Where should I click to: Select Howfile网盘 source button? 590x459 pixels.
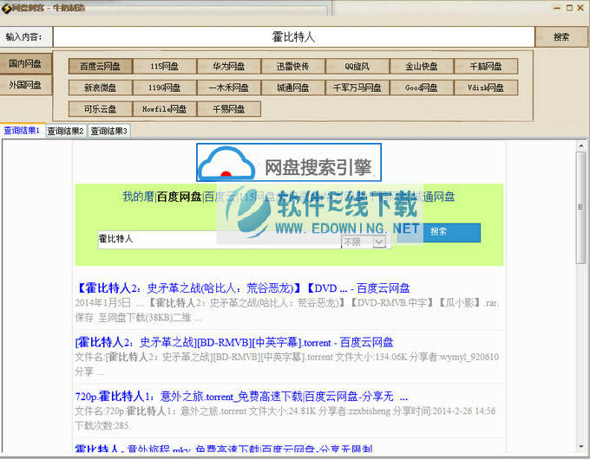pyautogui.click(x=164, y=109)
